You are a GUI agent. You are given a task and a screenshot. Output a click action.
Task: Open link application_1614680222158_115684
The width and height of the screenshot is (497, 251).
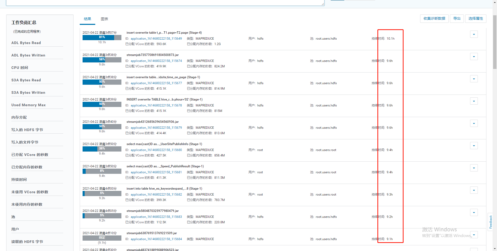(x=156, y=239)
